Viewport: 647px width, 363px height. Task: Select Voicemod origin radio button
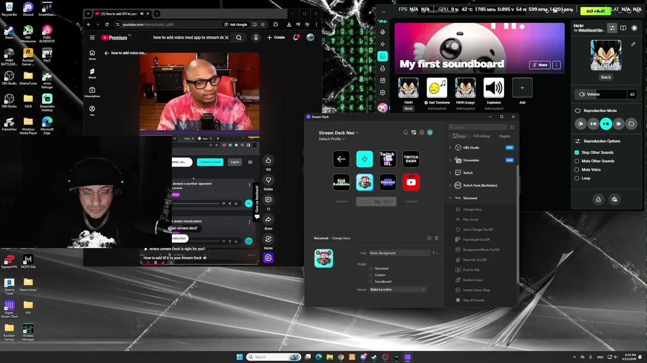coord(372,269)
